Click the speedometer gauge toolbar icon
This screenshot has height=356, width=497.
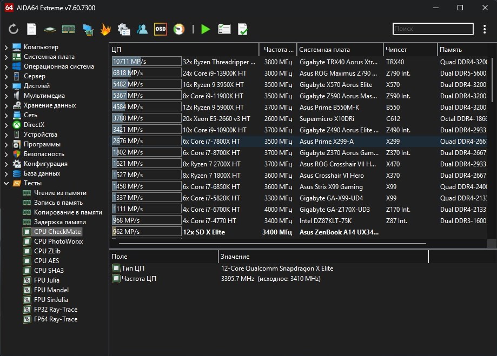click(x=178, y=29)
